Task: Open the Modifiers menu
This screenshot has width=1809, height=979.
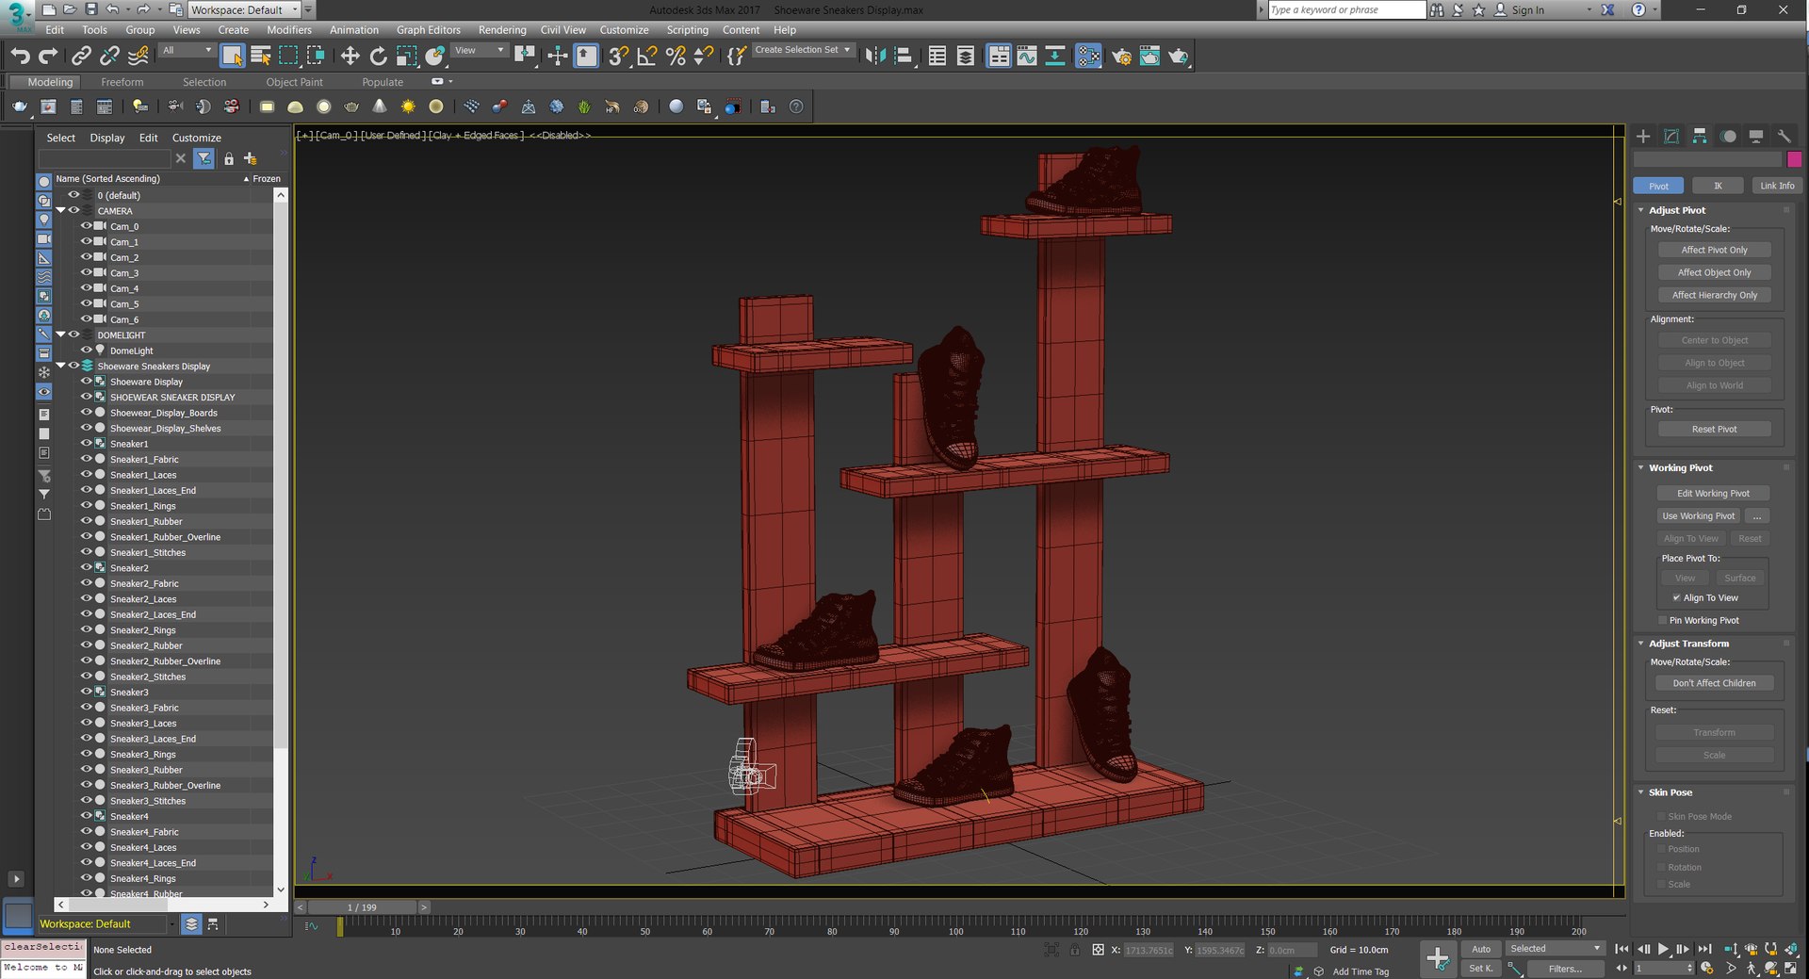Action: point(288,30)
